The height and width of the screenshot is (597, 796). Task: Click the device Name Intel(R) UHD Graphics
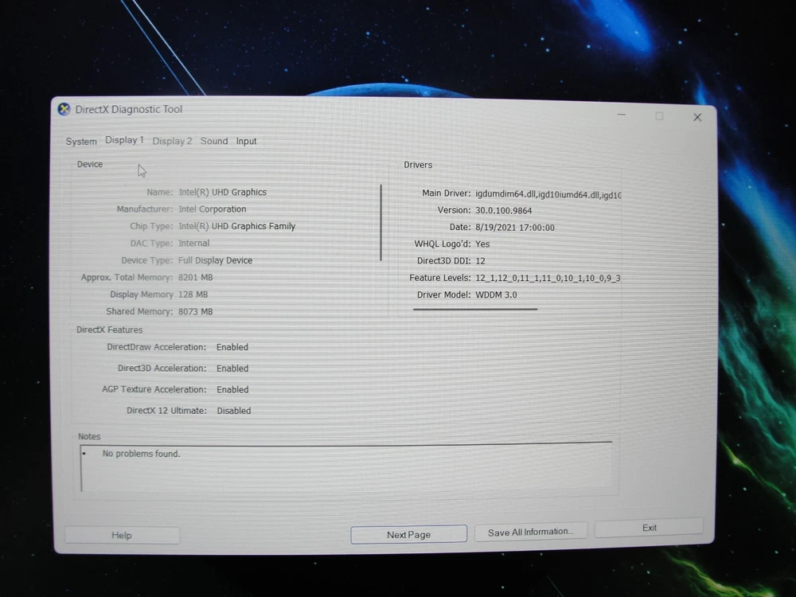(x=223, y=193)
